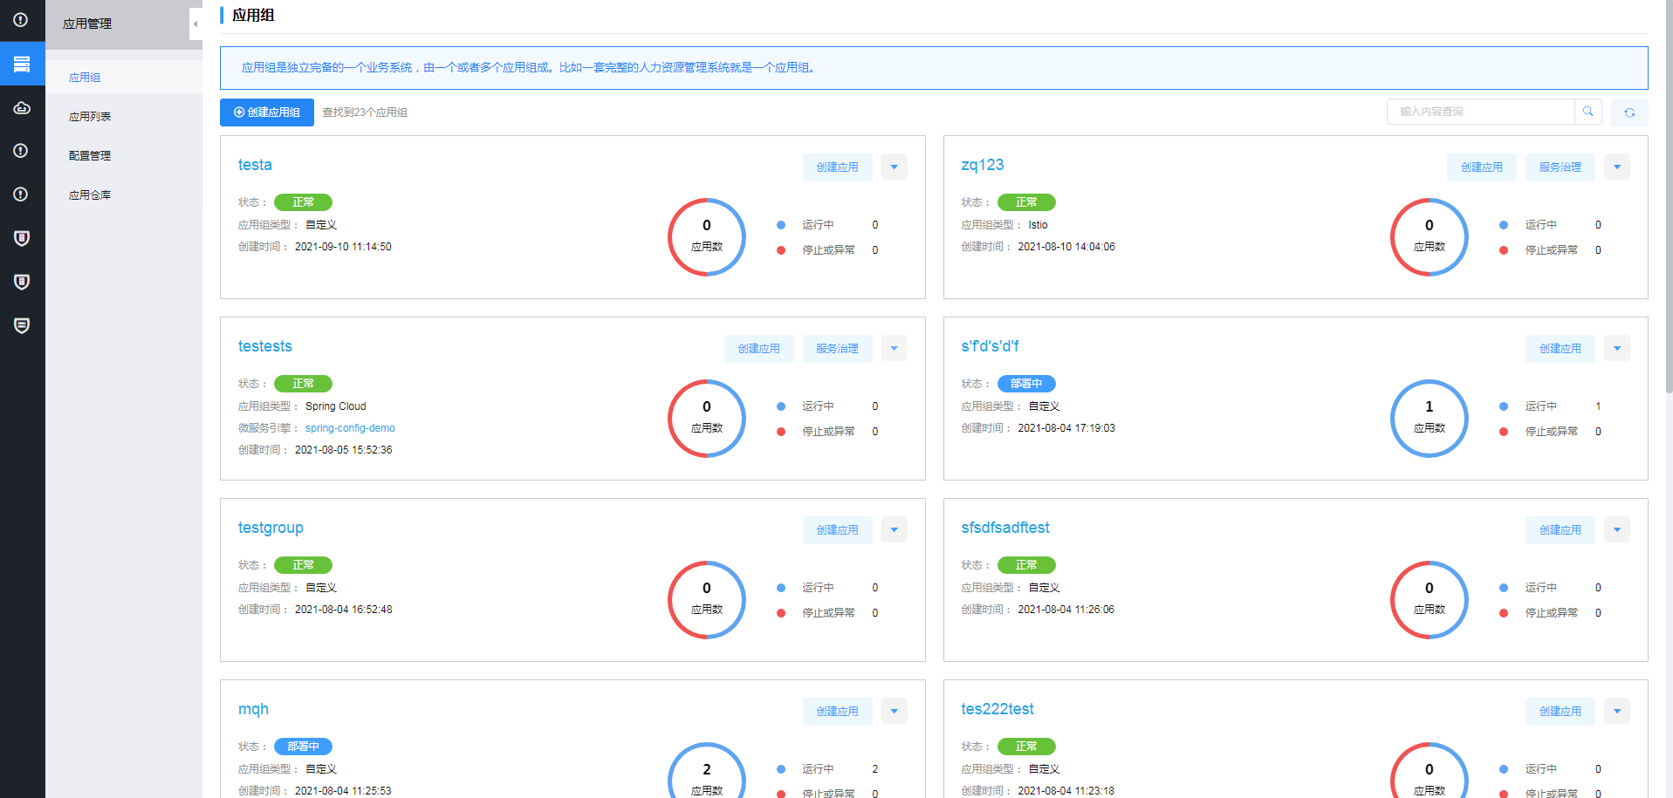Refresh the application group list

tap(1629, 113)
